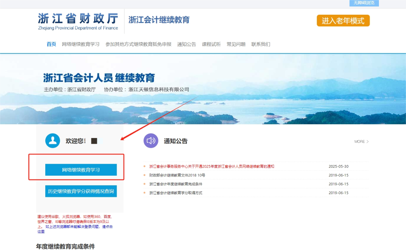Toggle the highlighted 网络继续教育学习 panel button

(81, 169)
